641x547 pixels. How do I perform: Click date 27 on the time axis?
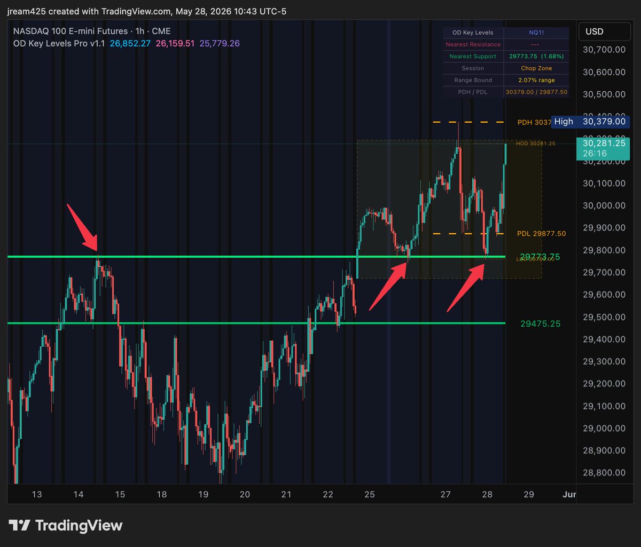(x=445, y=495)
